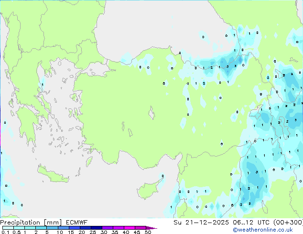Viewport: 303px width, 234px height.
Task: Click the purple arrow tip past 50
Action: click(x=151, y=228)
